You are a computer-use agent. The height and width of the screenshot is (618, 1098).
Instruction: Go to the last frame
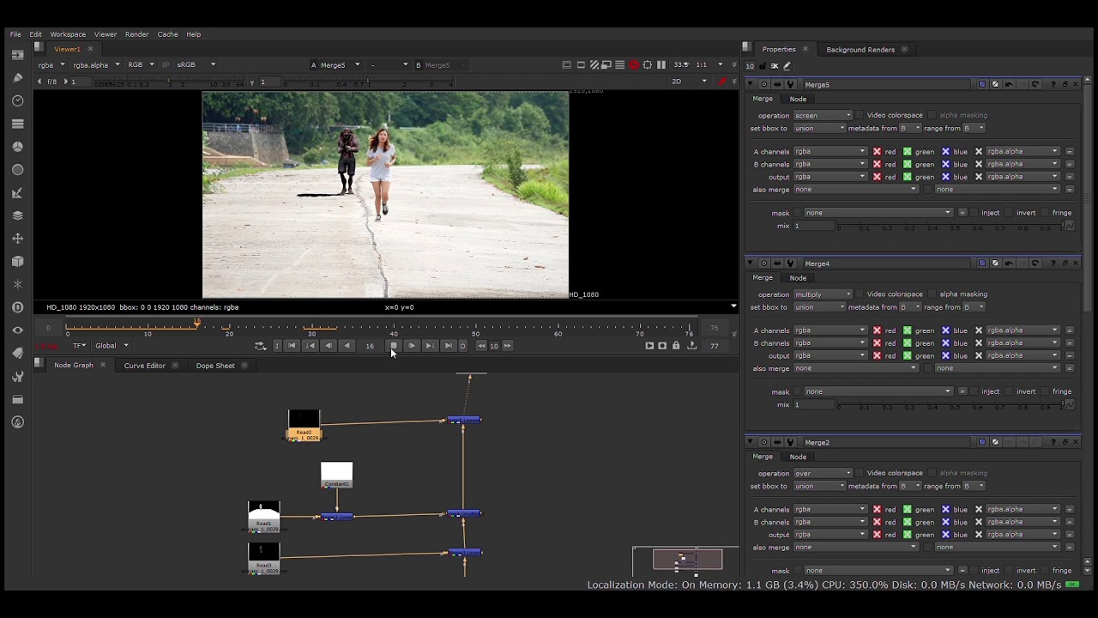pyautogui.click(x=448, y=346)
